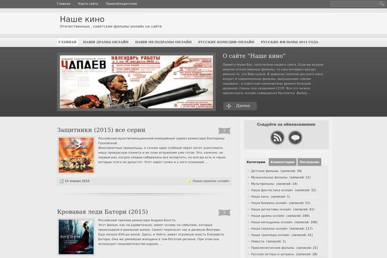
Task: Open category Приключенческие фильмы
Action: coord(273,248)
